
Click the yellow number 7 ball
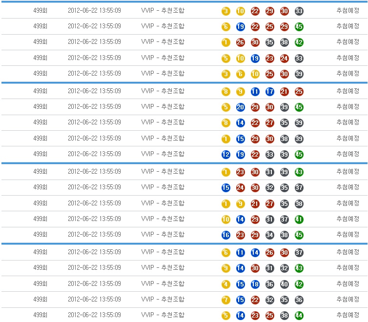tap(225, 300)
